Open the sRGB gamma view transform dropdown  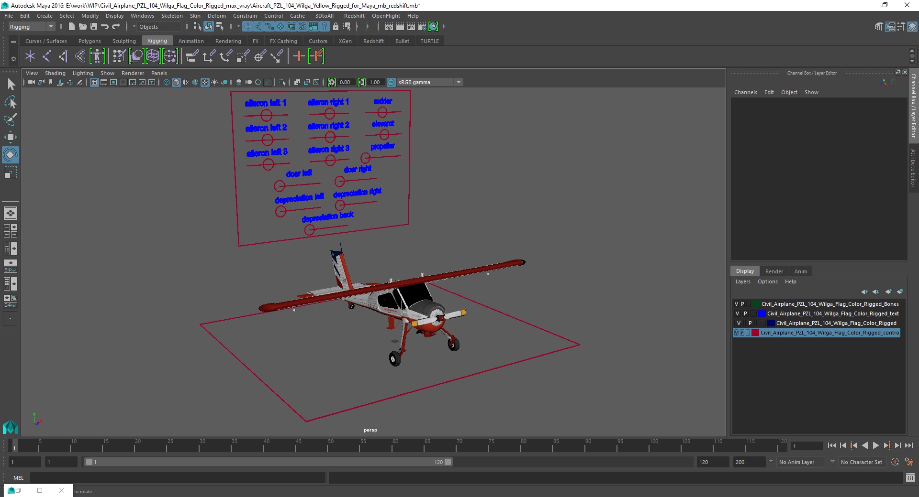point(430,82)
